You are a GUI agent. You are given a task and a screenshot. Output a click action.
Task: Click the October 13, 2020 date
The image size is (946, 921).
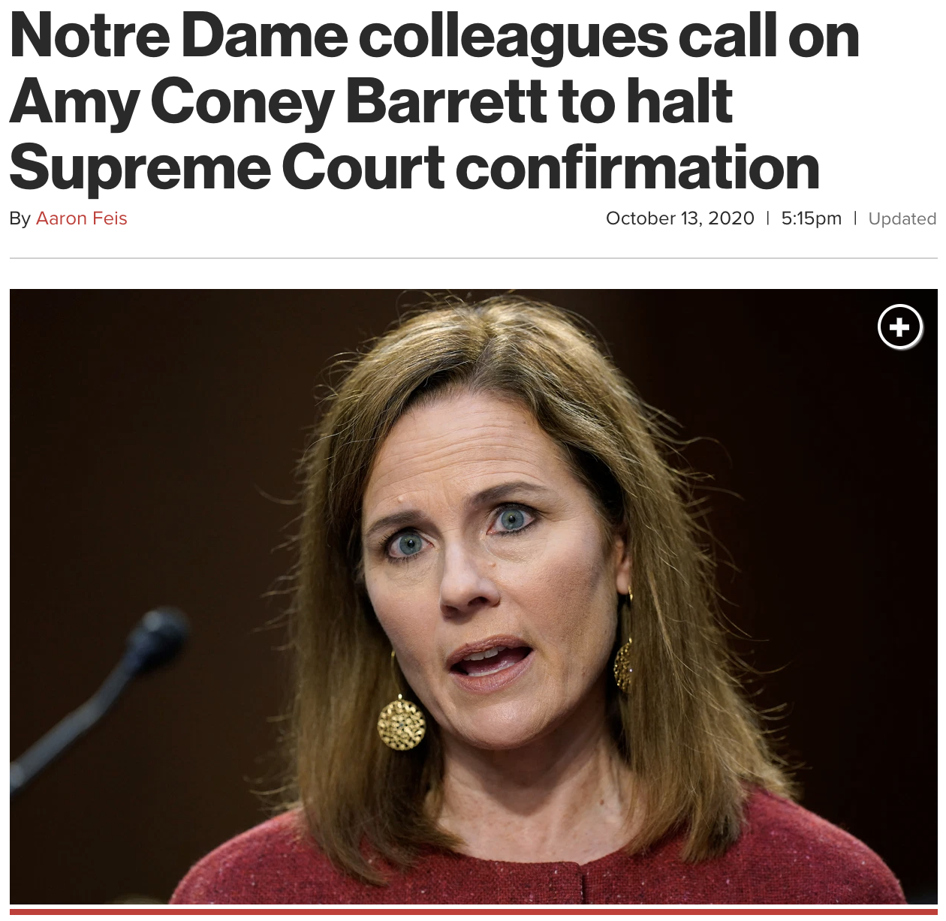[x=679, y=218]
